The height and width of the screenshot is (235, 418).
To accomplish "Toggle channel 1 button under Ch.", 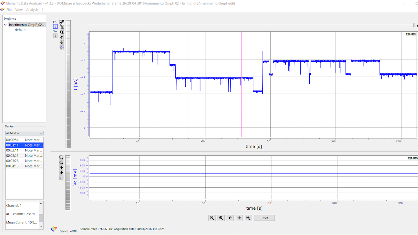I will coord(55,26).
